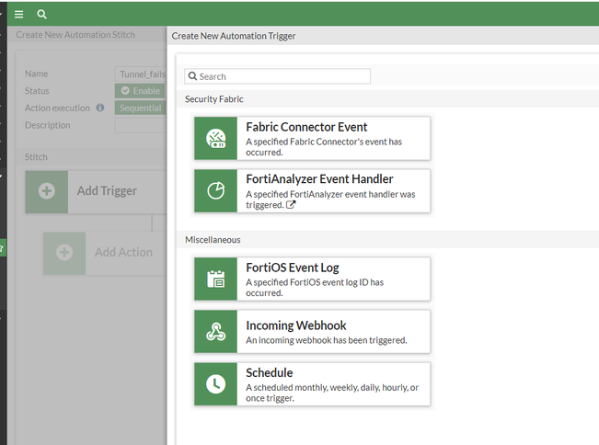Screen dimensions: 599x445
Task: Click the FortiOS Event Log calendar icon
Action: pyautogui.click(x=216, y=279)
